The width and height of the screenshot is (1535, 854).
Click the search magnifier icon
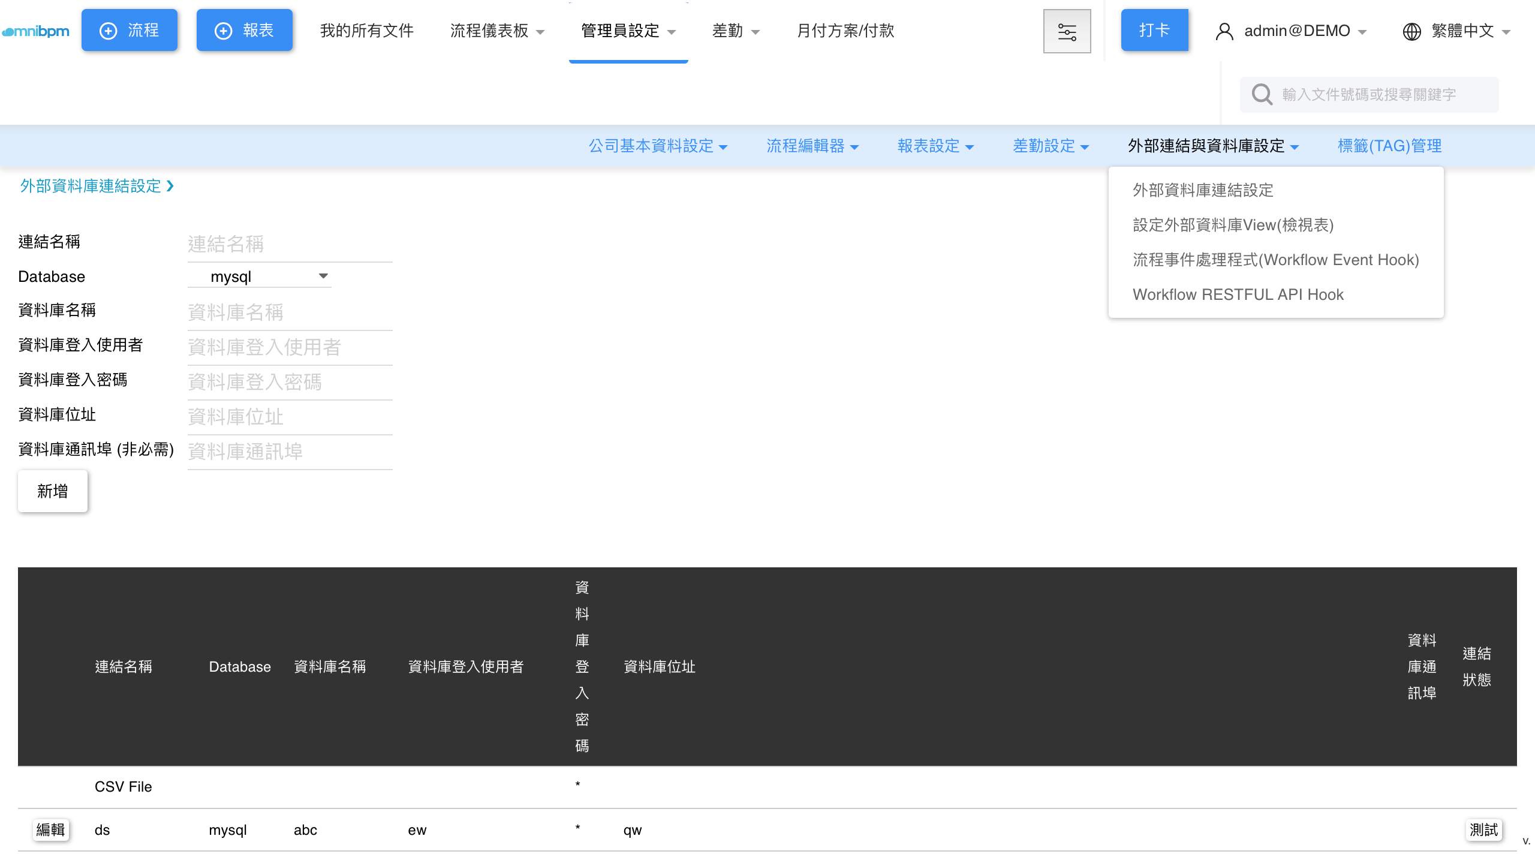1262,94
